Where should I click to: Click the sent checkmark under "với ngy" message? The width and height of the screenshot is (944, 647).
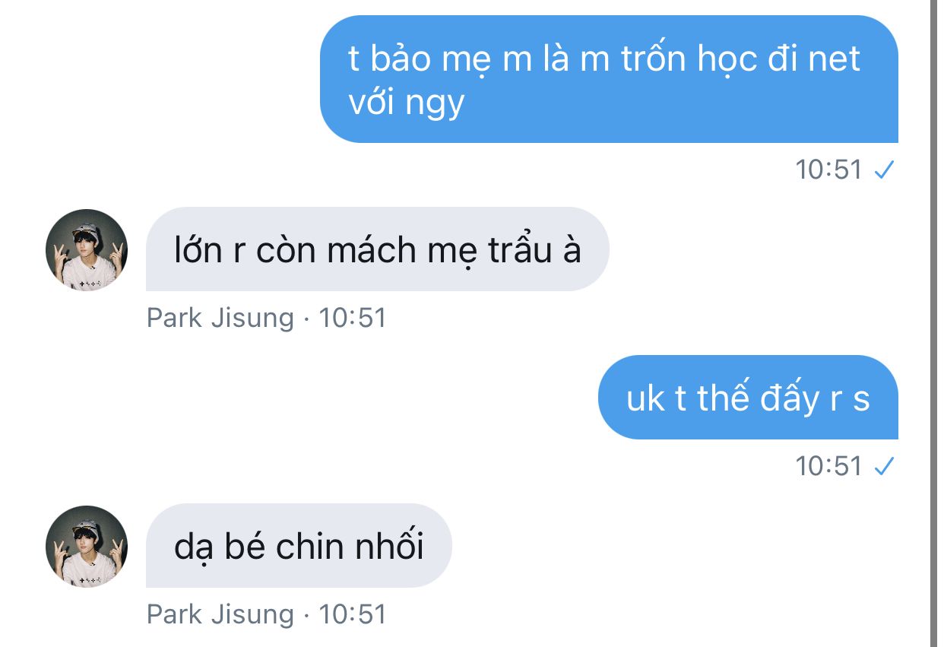tap(883, 170)
